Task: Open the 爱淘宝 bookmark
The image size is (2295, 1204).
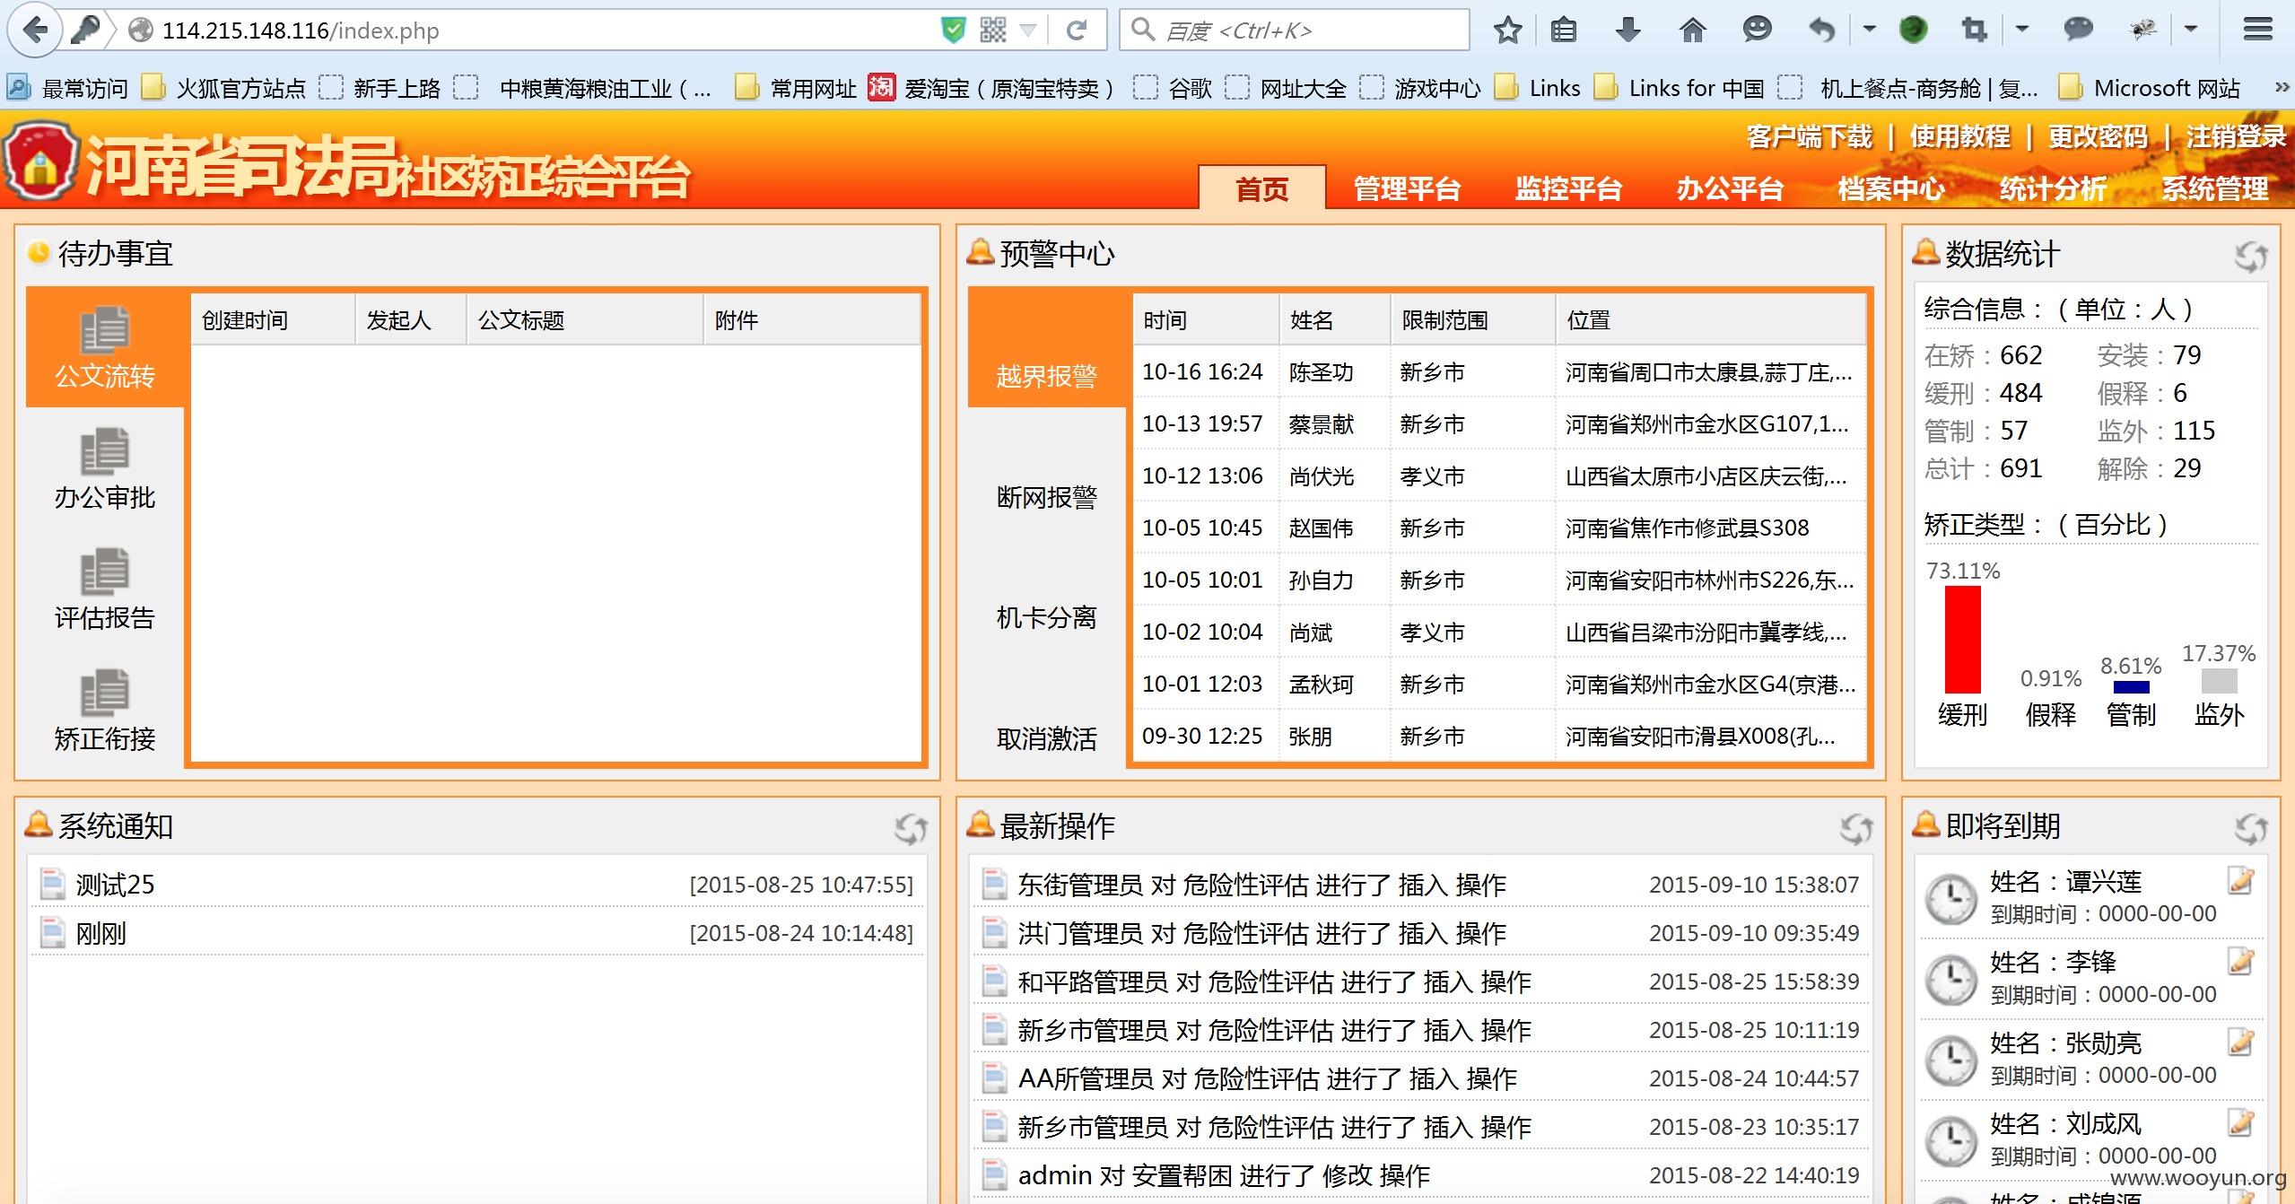Action: [992, 88]
